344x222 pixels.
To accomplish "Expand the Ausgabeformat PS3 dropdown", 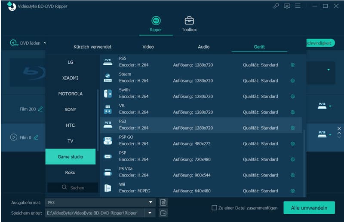I will (x=150, y=202).
